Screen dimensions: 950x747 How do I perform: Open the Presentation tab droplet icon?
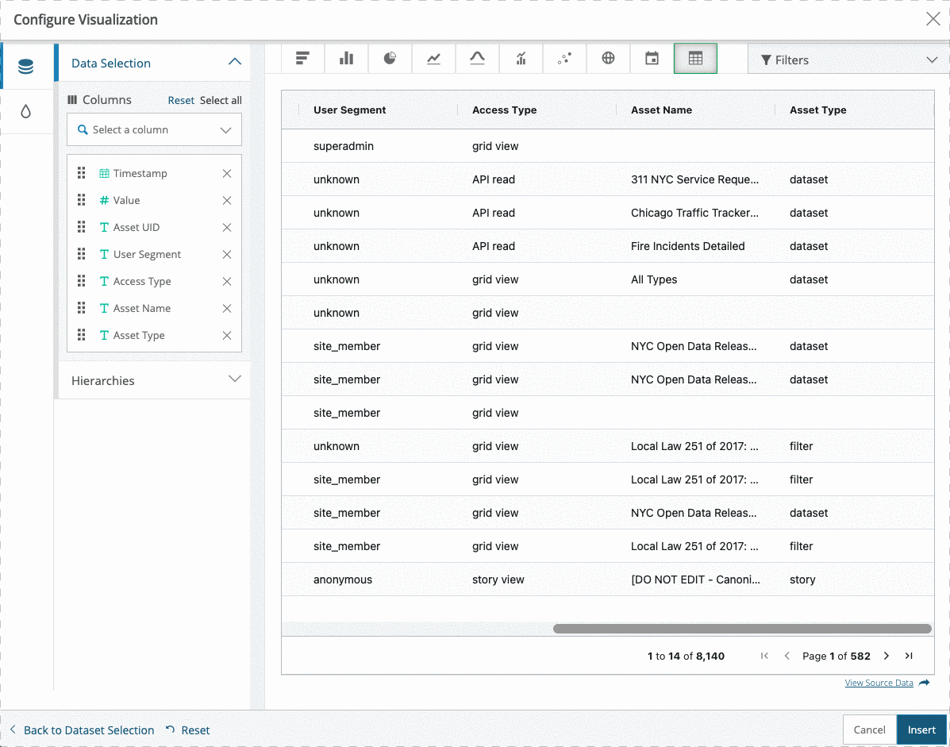26,111
